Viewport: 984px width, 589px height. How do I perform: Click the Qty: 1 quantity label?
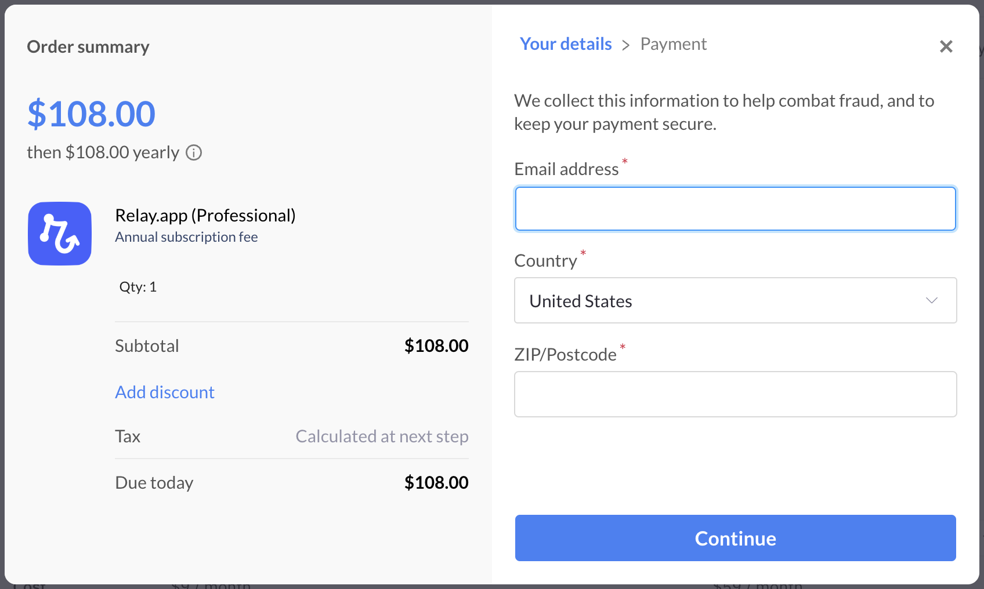(138, 287)
